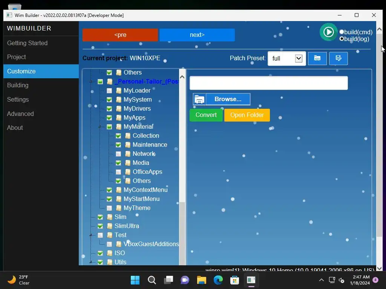Screen dimensions: 386x289
Task: Click the ISO folder icon
Action: click(110, 253)
